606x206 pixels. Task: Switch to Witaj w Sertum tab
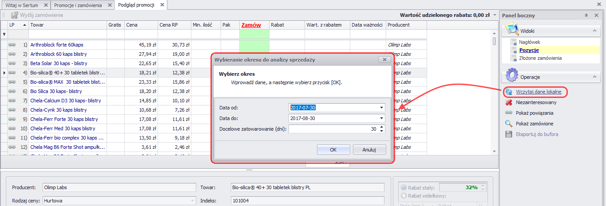(x=25, y=5)
